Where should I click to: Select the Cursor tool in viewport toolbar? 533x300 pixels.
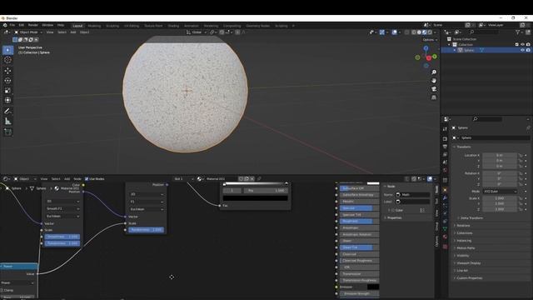(7, 60)
